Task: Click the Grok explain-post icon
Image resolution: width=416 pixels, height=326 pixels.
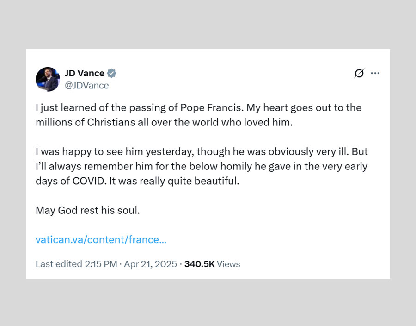Action: [359, 73]
